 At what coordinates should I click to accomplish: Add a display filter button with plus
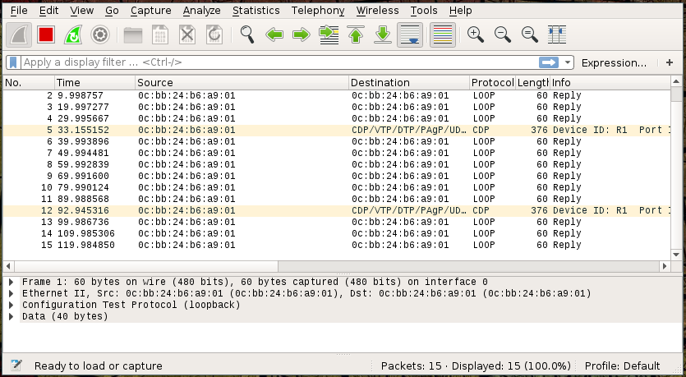670,62
